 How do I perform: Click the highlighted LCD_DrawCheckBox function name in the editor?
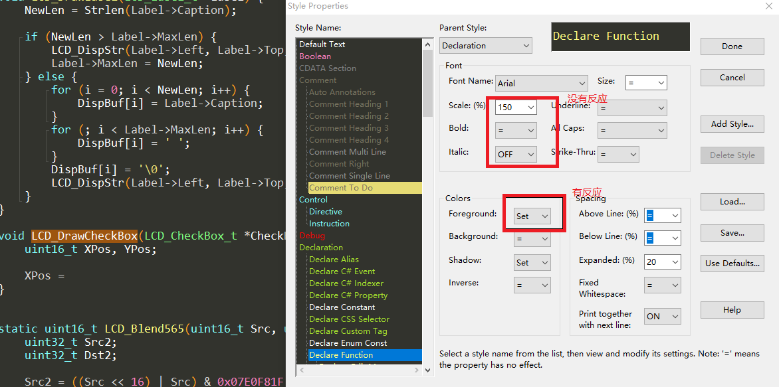pyautogui.click(x=84, y=236)
